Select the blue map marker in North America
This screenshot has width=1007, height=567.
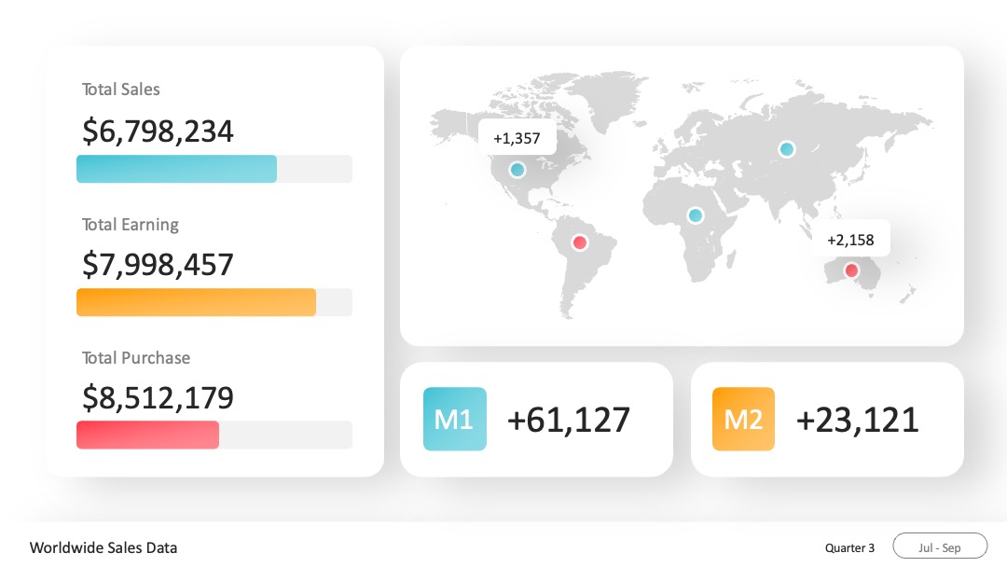[517, 170]
